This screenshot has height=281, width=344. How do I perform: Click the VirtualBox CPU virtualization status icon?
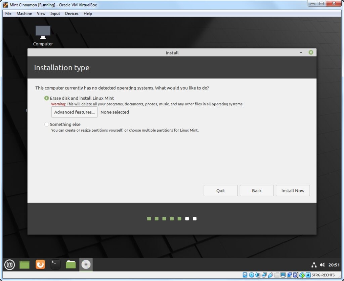[x=296, y=275]
